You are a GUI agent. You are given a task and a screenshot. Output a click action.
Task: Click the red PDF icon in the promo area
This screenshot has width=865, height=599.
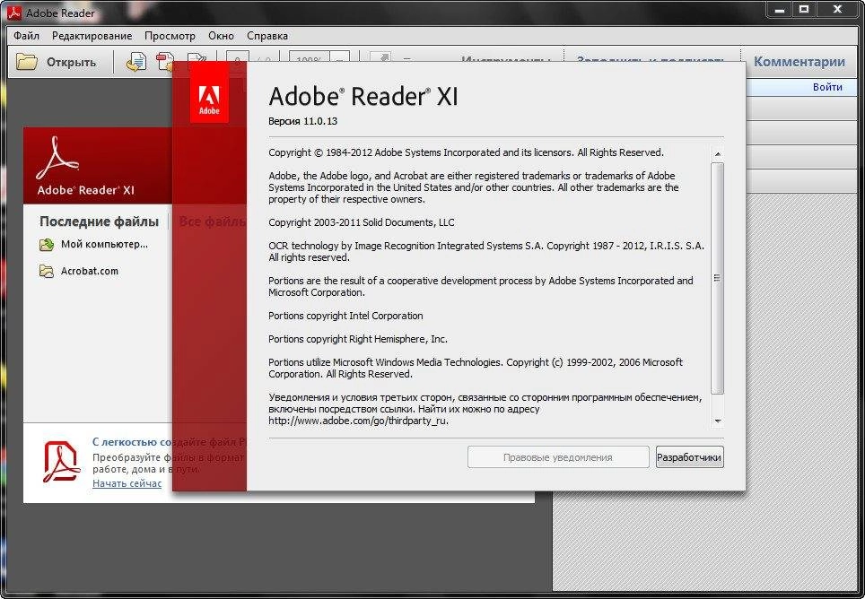click(61, 462)
